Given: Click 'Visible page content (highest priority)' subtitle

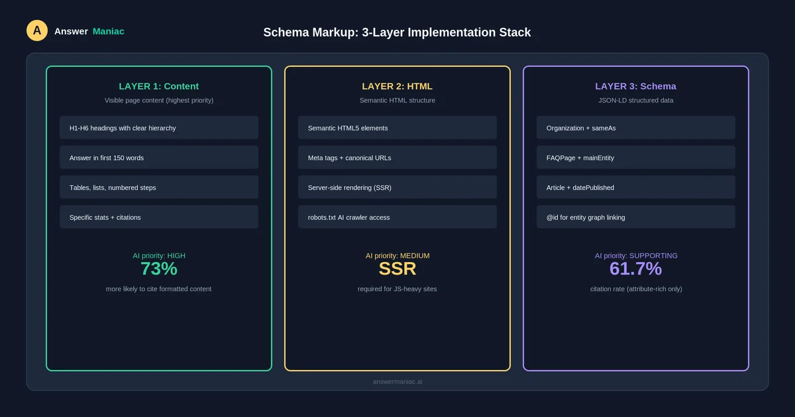Looking at the screenshot, I should (x=159, y=101).
